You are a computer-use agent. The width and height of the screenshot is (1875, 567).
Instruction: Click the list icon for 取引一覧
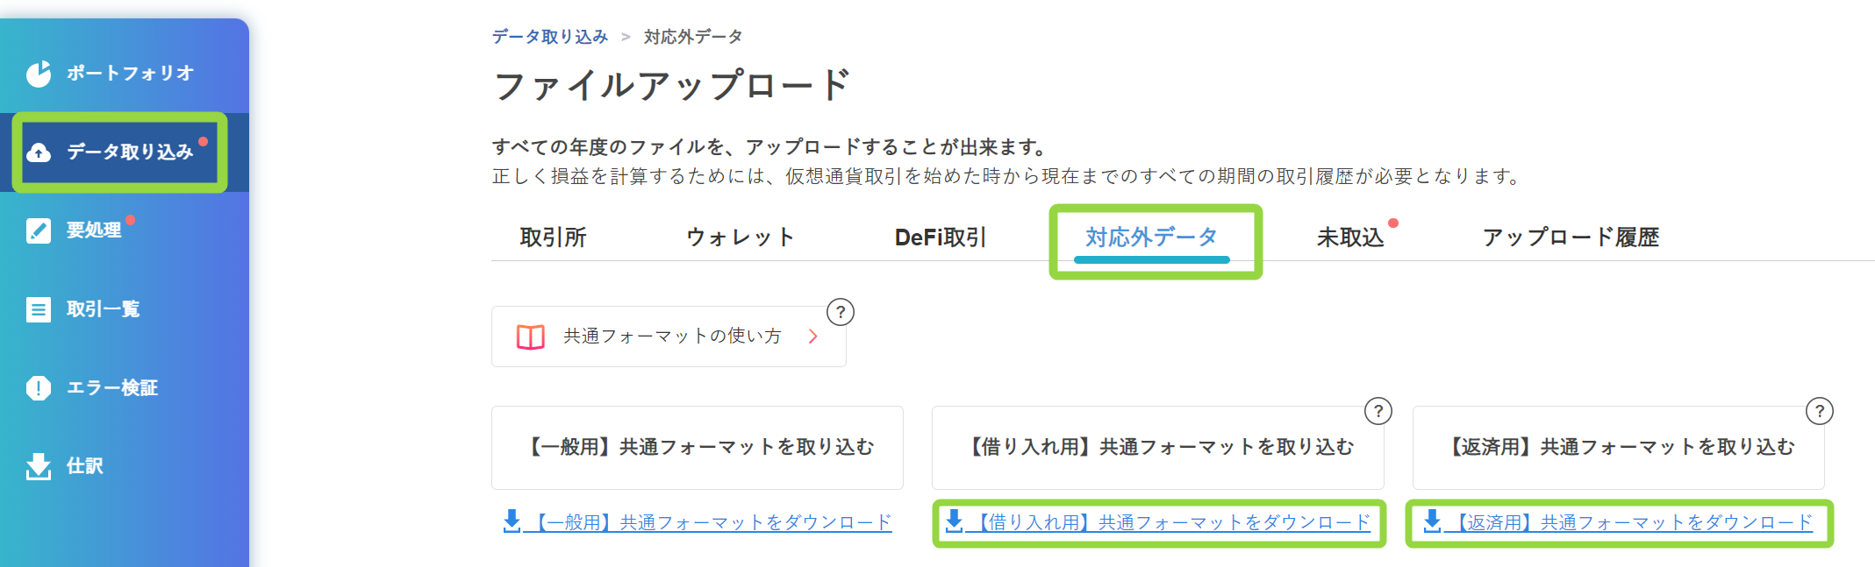39,308
